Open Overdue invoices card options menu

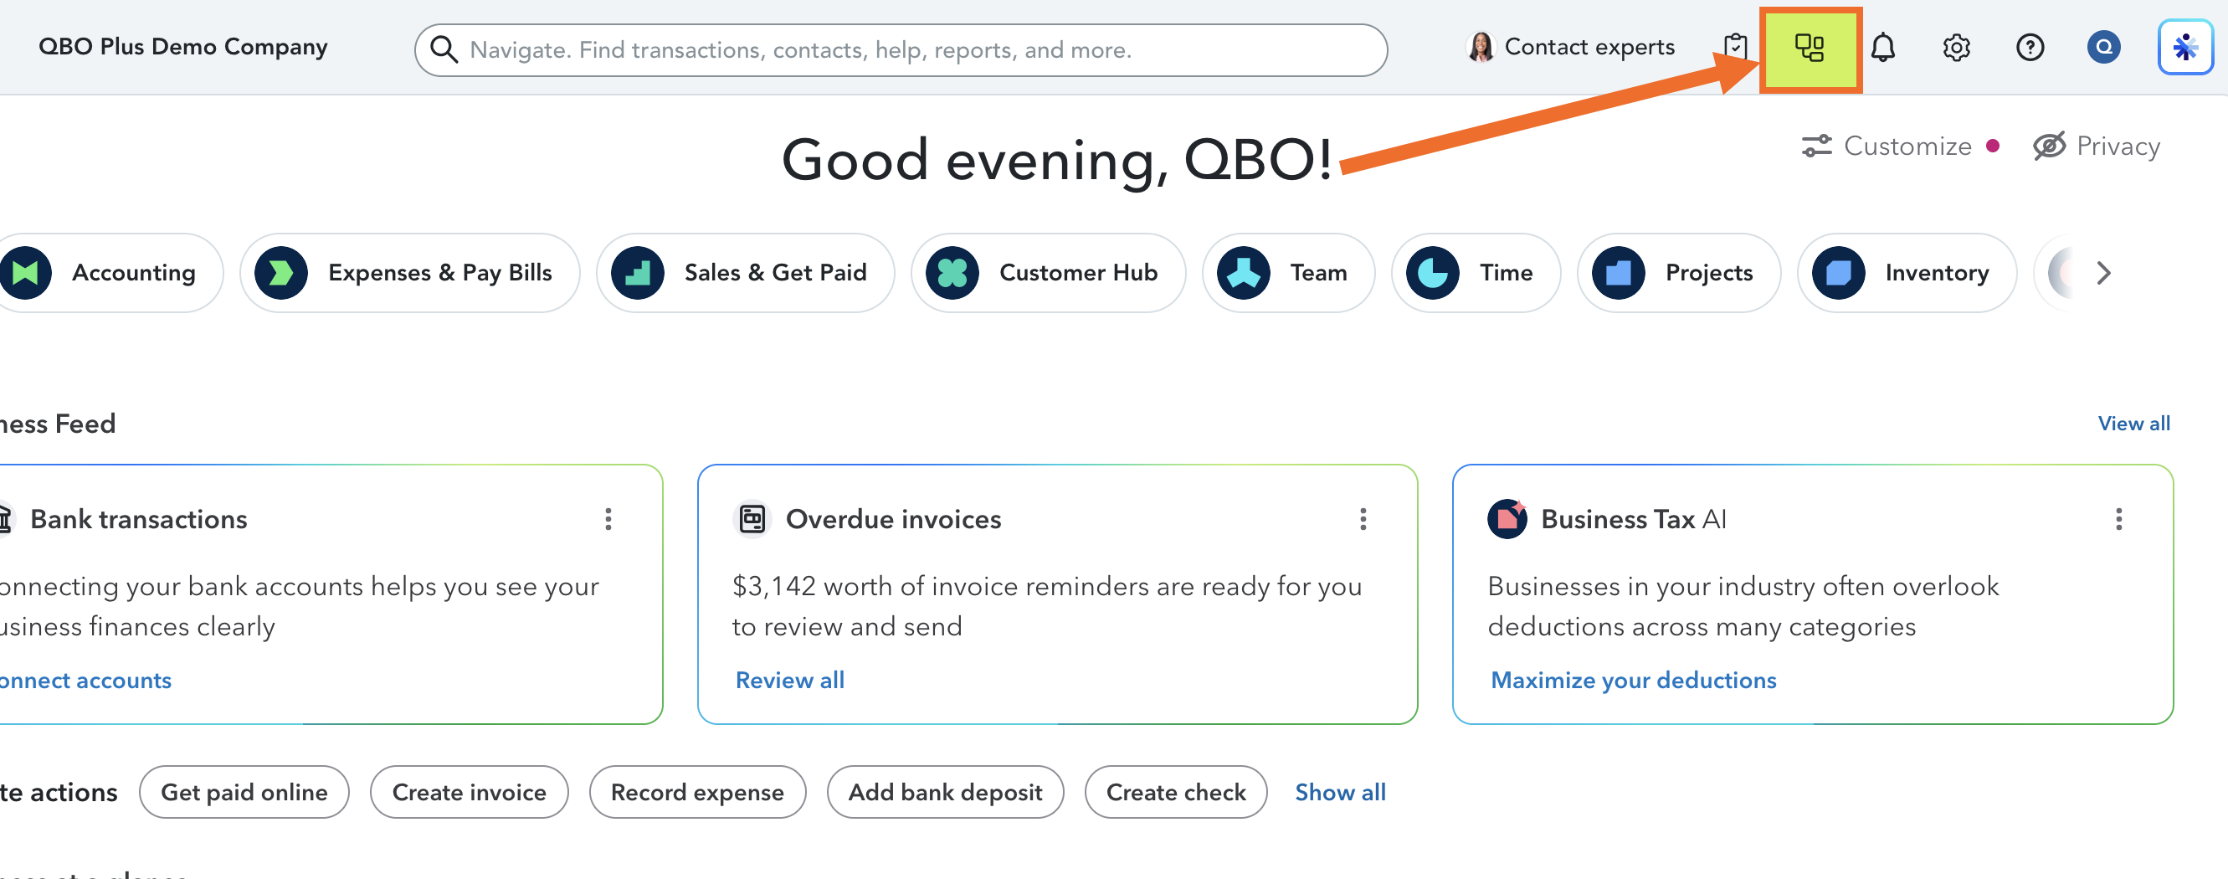(1363, 519)
